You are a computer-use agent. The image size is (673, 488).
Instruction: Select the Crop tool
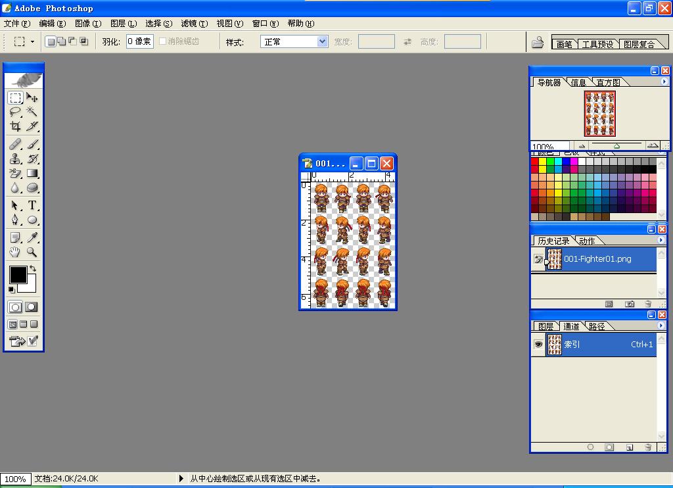(15, 126)
